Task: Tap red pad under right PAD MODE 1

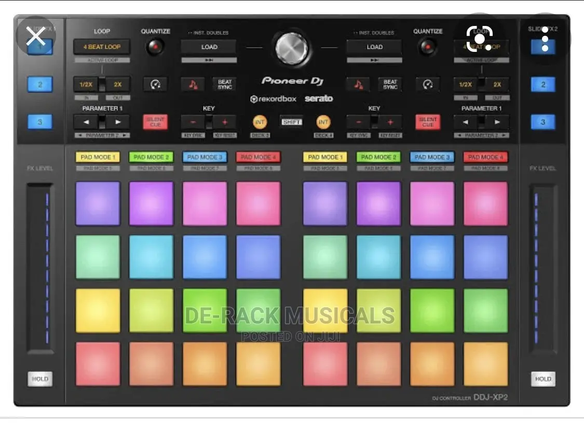Action: click(x=325, y=364)
